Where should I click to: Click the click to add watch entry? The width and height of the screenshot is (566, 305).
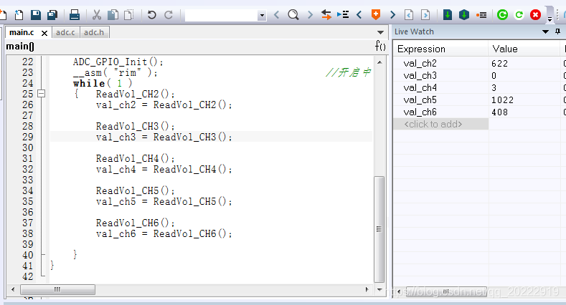[x=440, y=125]
